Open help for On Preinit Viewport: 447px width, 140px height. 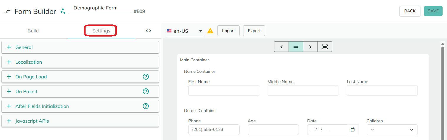click(146, 91)
